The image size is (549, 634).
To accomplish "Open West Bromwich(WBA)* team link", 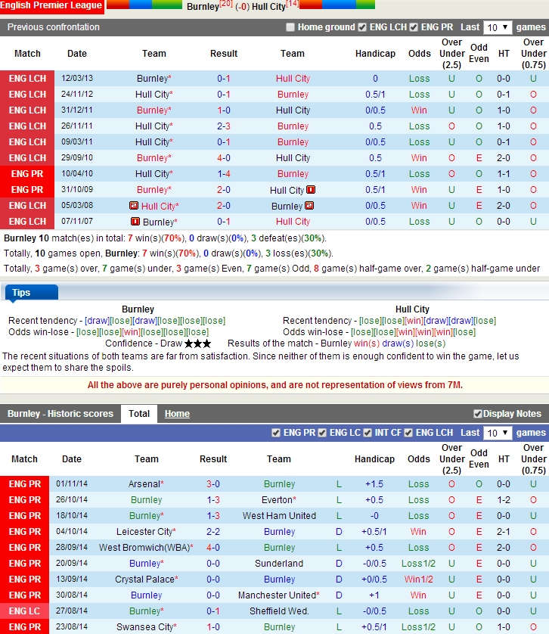I will [x=146, y=548].
